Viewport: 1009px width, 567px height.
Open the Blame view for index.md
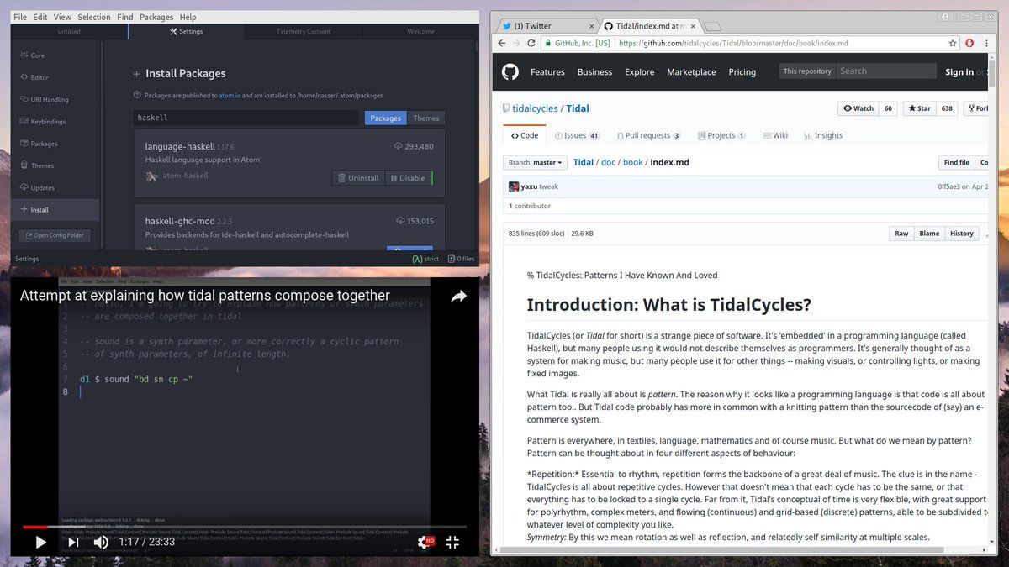point(929,234)
